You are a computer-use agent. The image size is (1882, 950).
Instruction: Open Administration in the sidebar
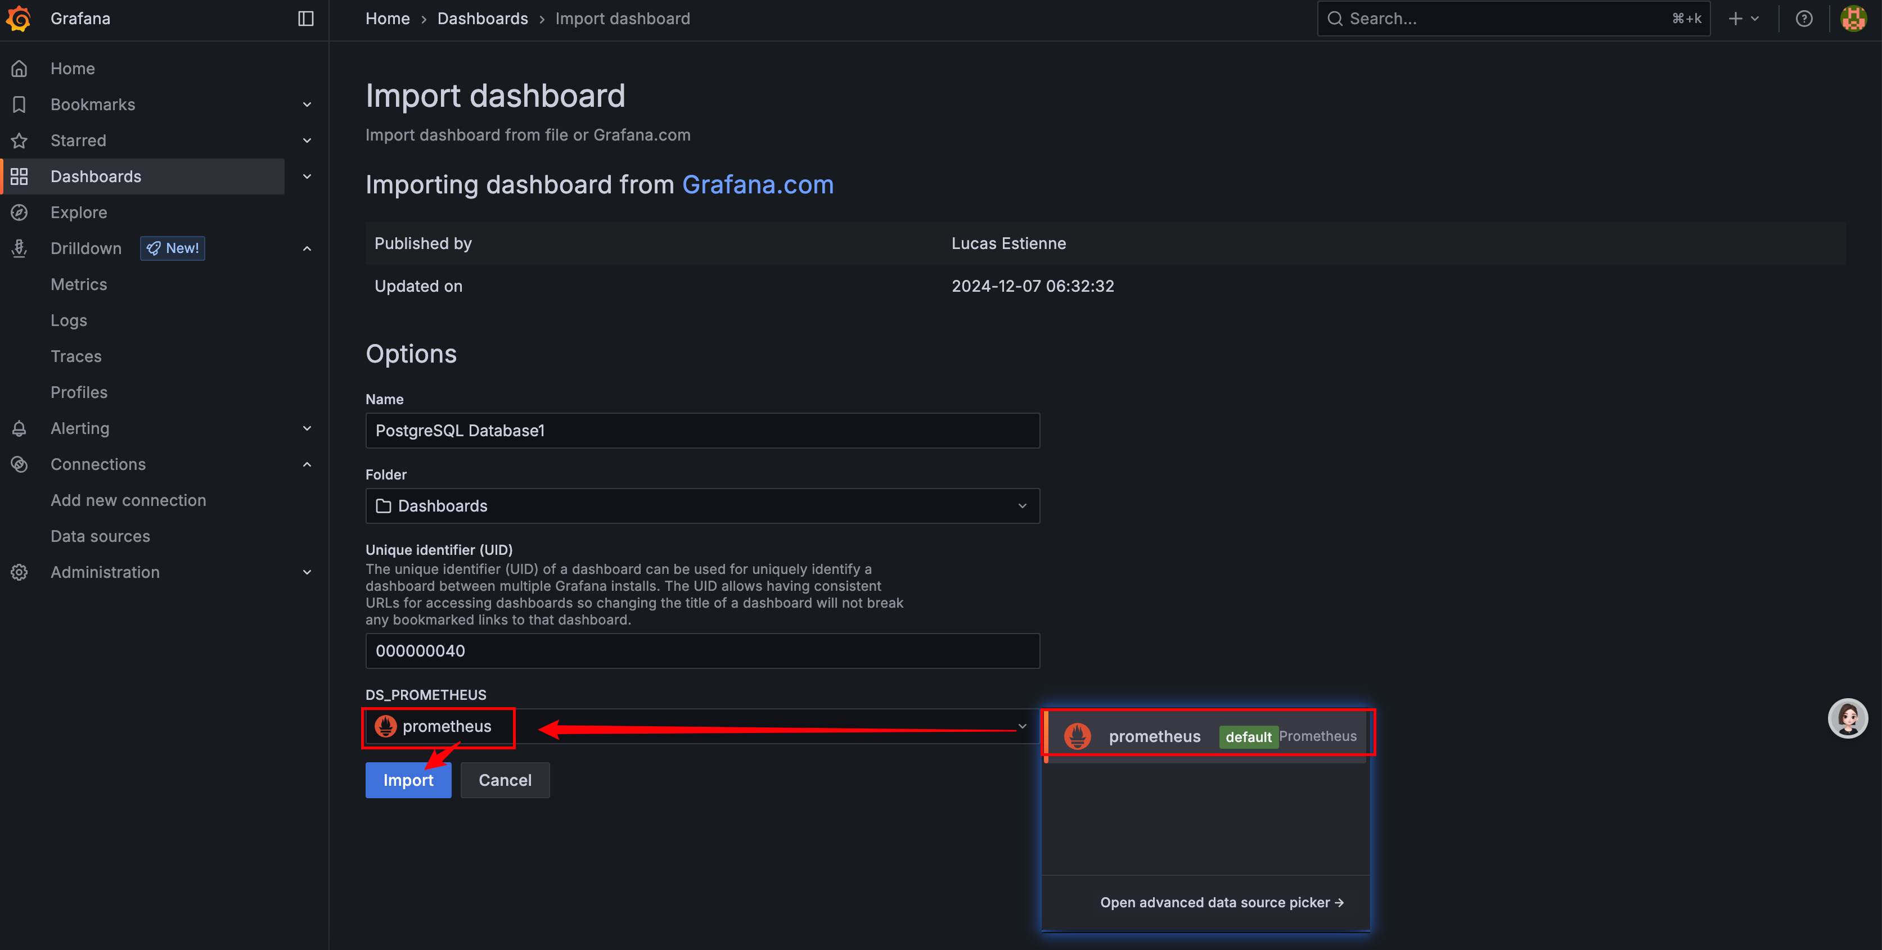click(105, 572)
